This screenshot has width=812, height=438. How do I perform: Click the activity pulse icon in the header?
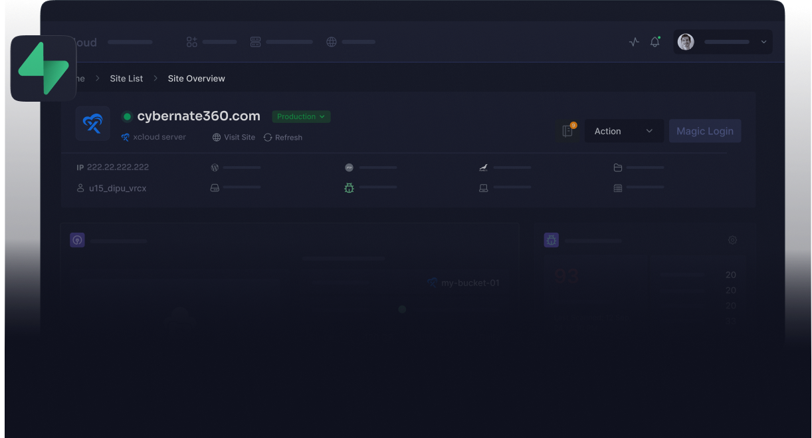(x=633, y=41)
